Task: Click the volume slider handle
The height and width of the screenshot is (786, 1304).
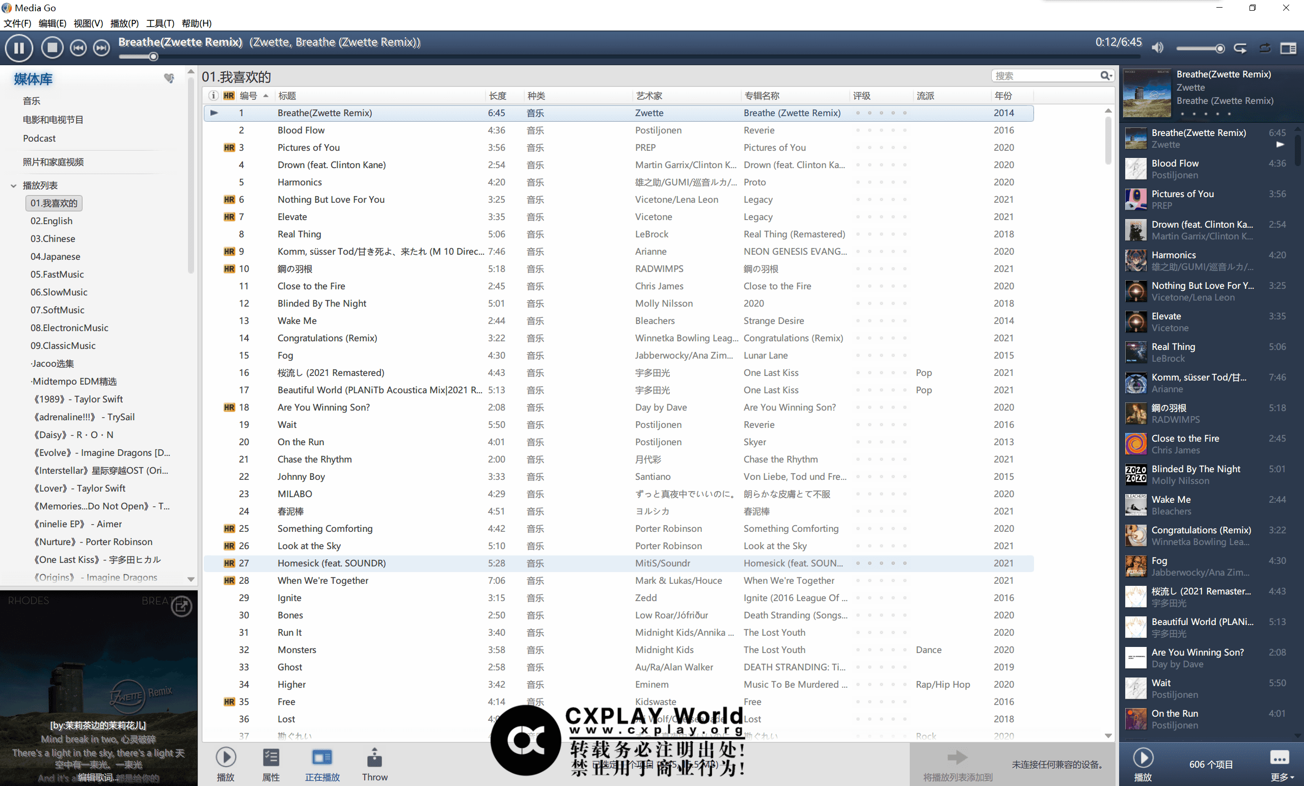Action: tap(1220, 49)
